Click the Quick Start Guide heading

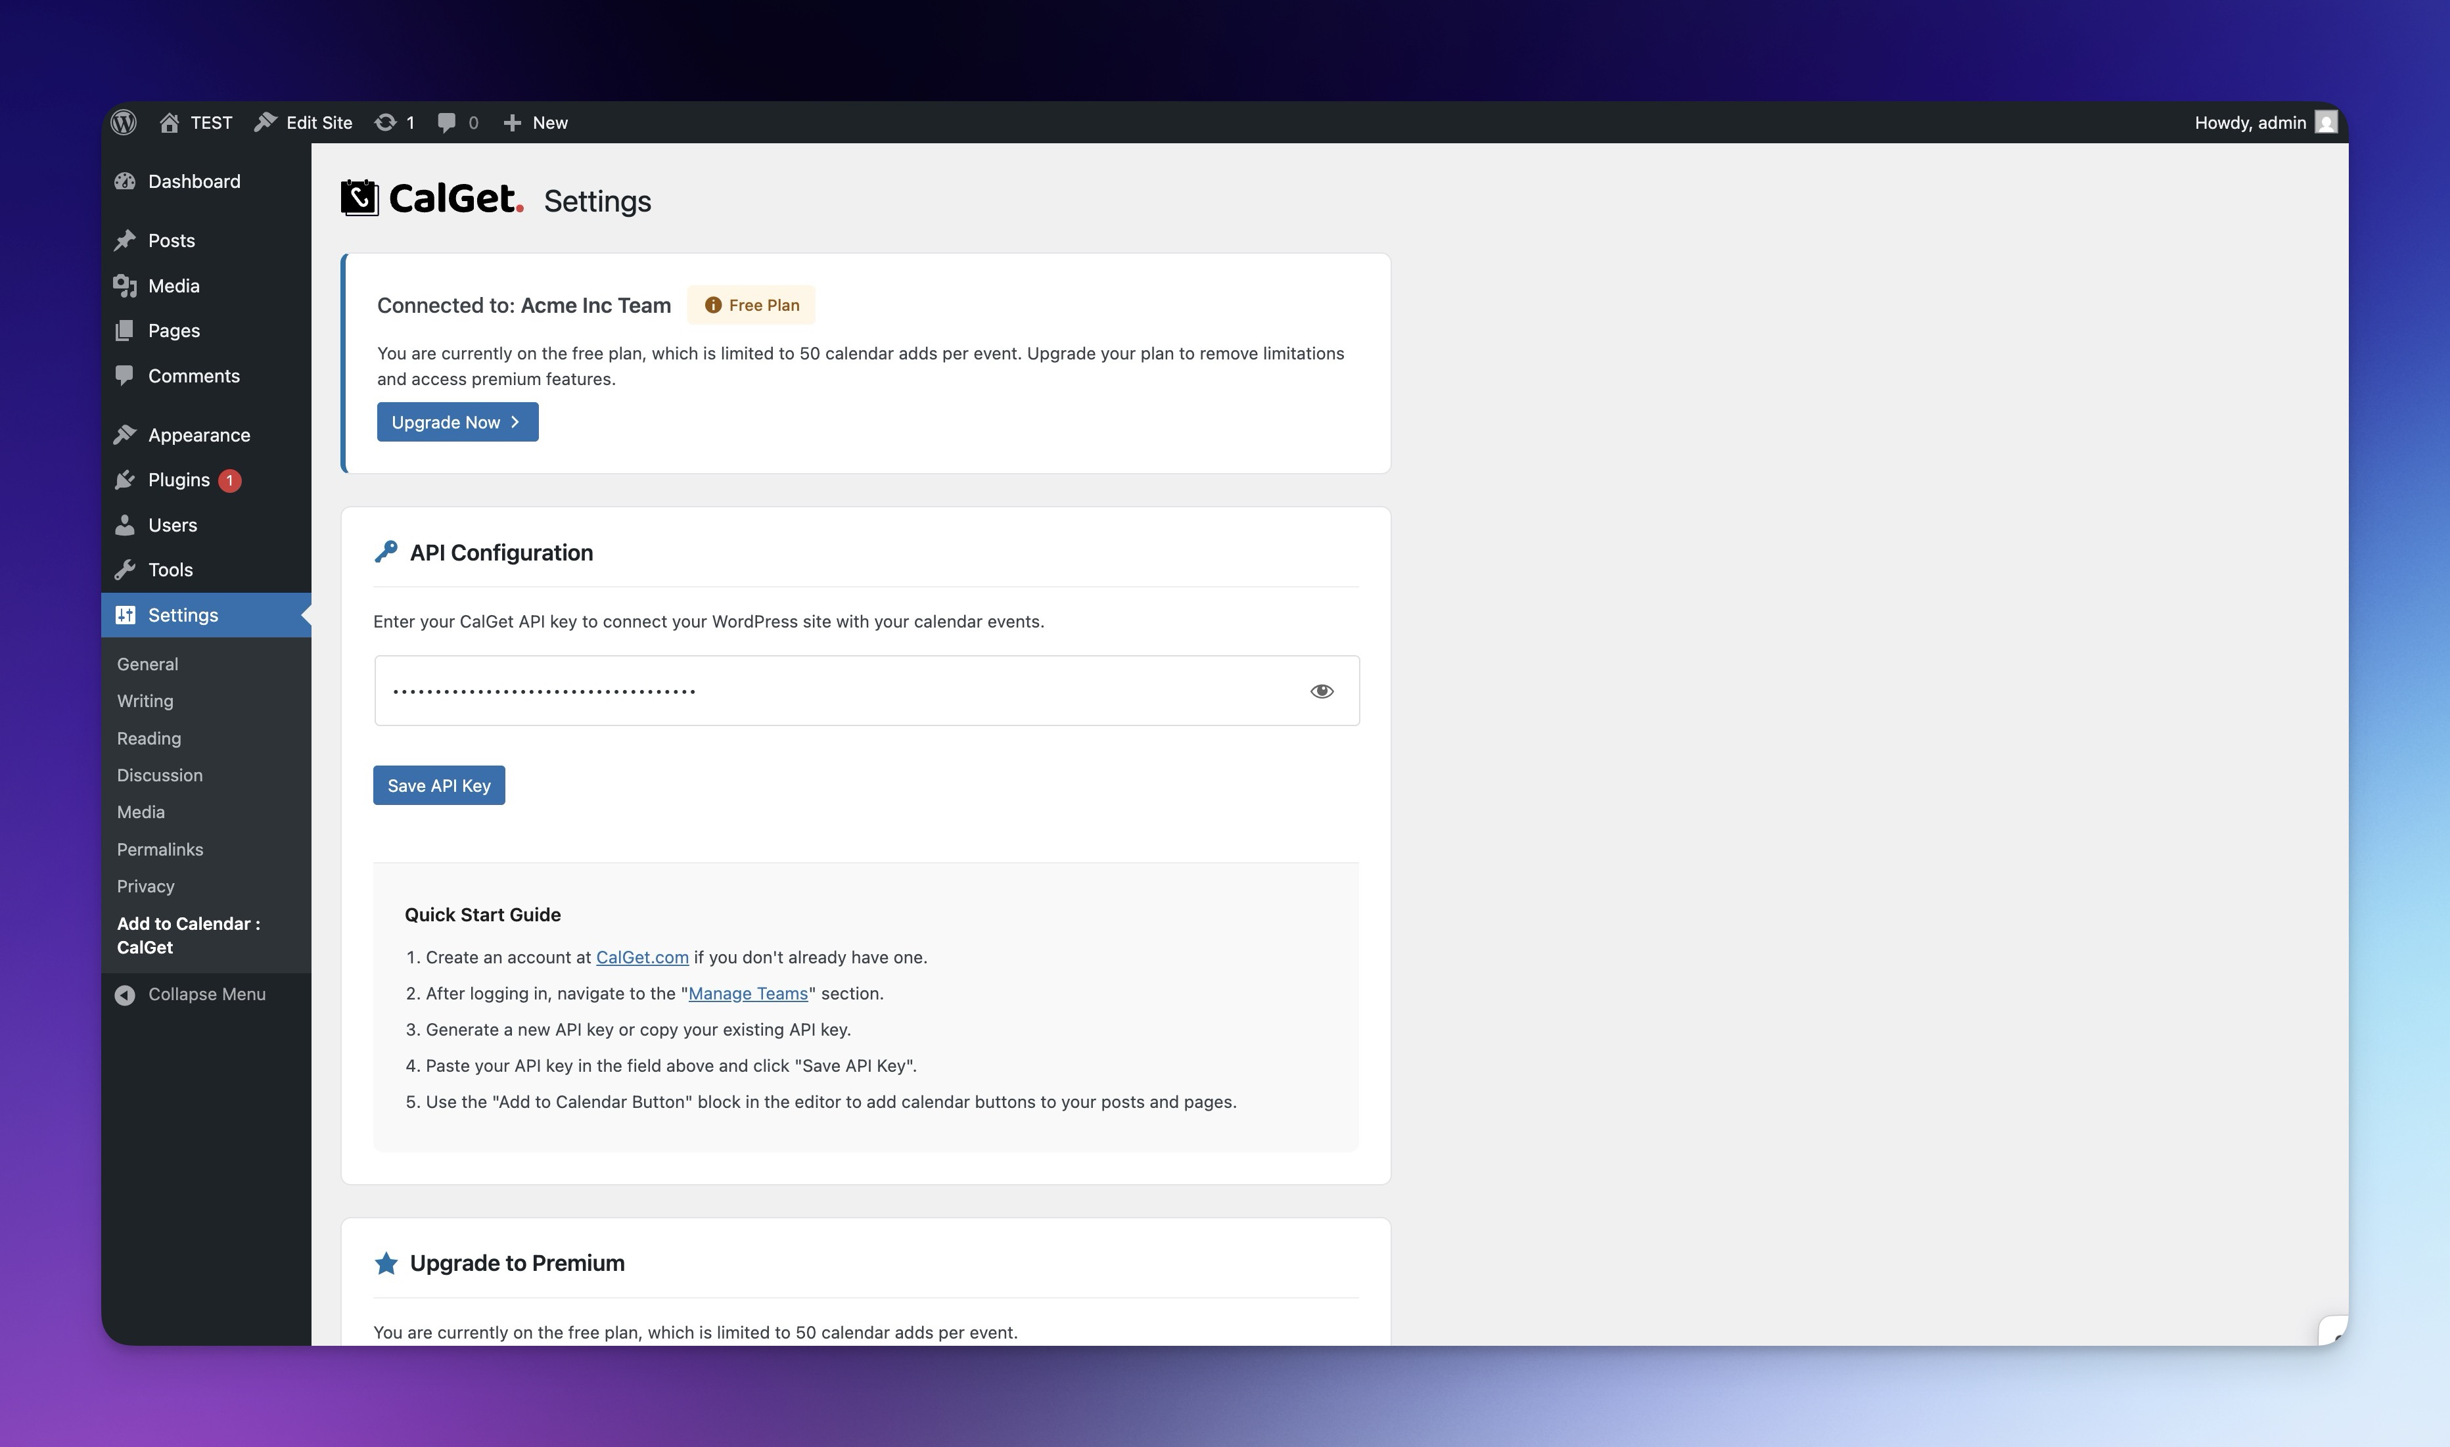[482, 915]
